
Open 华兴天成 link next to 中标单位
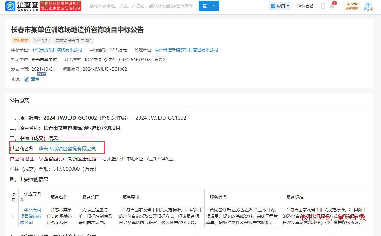coord(57,50)
